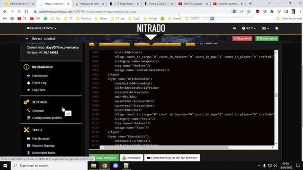
Task: Open the Gmail bookmark icon
Action: click(5, 18)
